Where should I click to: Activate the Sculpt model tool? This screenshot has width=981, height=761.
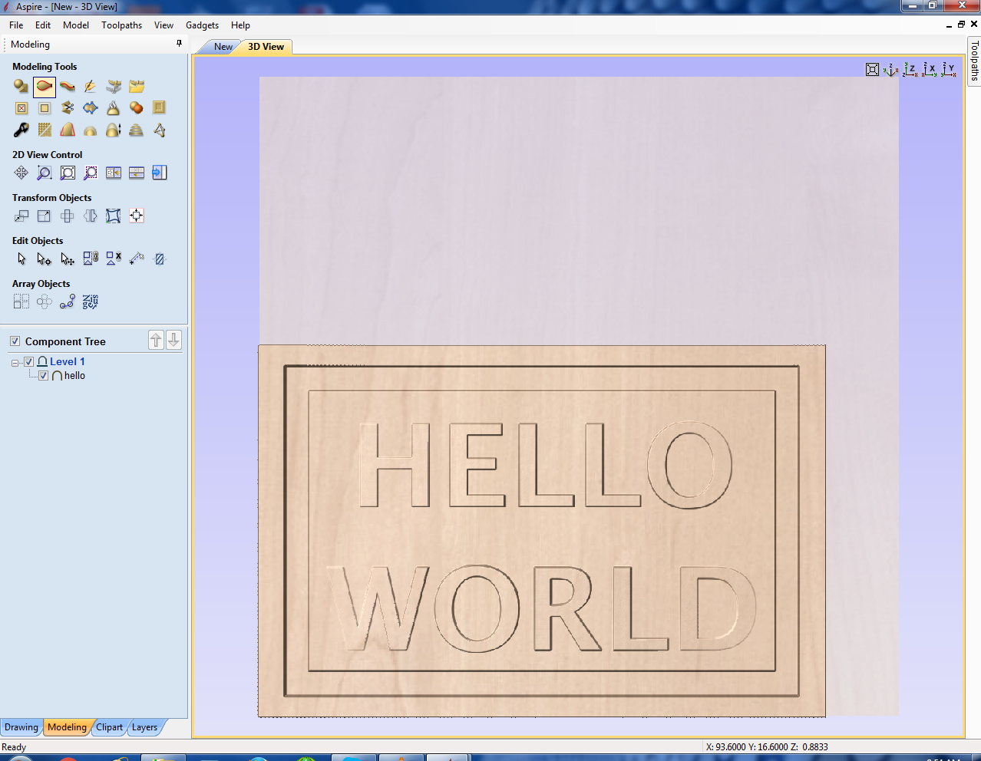[x=91, y=87]
